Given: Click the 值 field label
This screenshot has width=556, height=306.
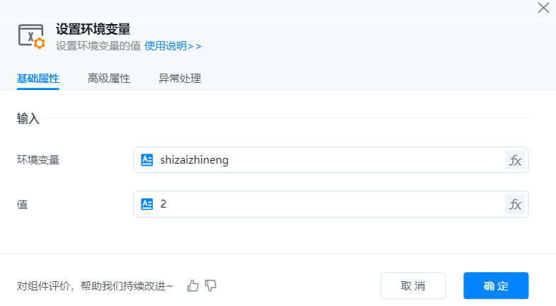Looking at the screenshot, I should point(22,204).
